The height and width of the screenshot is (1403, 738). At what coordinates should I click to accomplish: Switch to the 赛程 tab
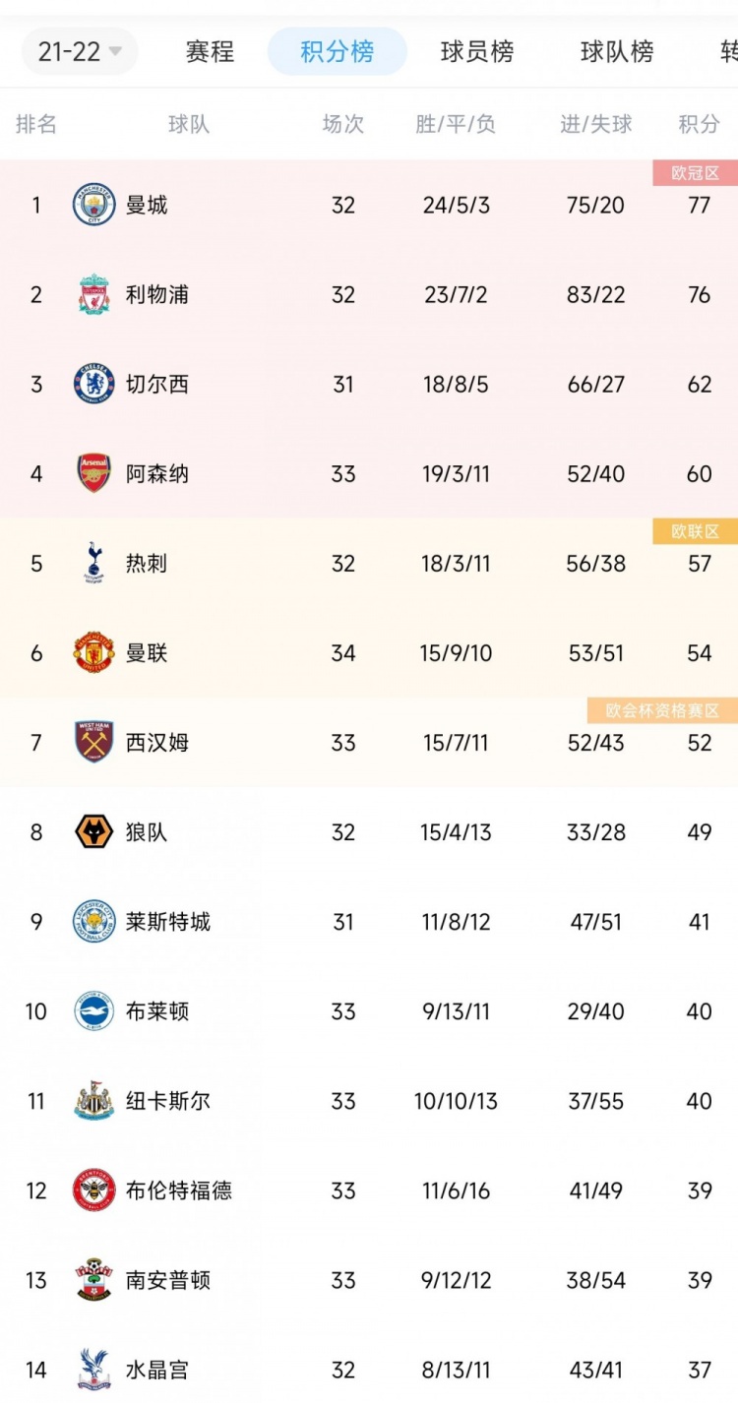pyautogui.click(x=210, y=52)
